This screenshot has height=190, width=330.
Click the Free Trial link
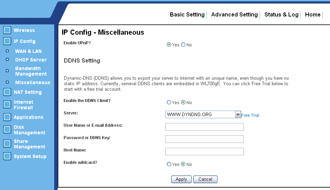[x=250, y=115]
